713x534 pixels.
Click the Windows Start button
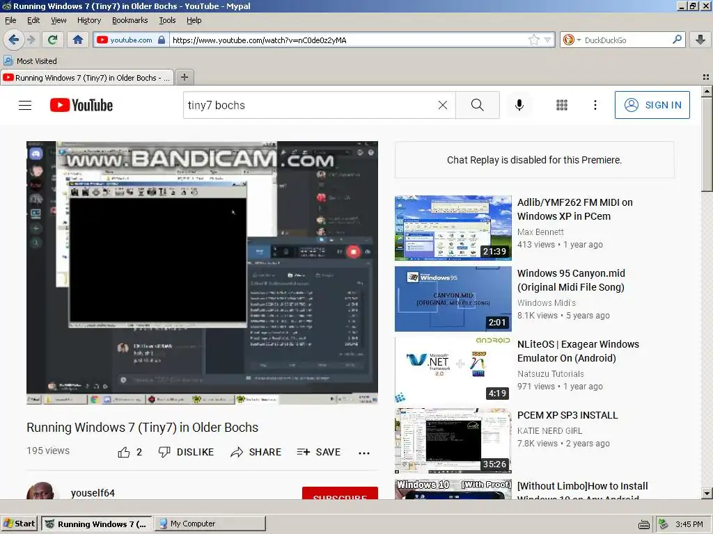(x=19, y=524)
